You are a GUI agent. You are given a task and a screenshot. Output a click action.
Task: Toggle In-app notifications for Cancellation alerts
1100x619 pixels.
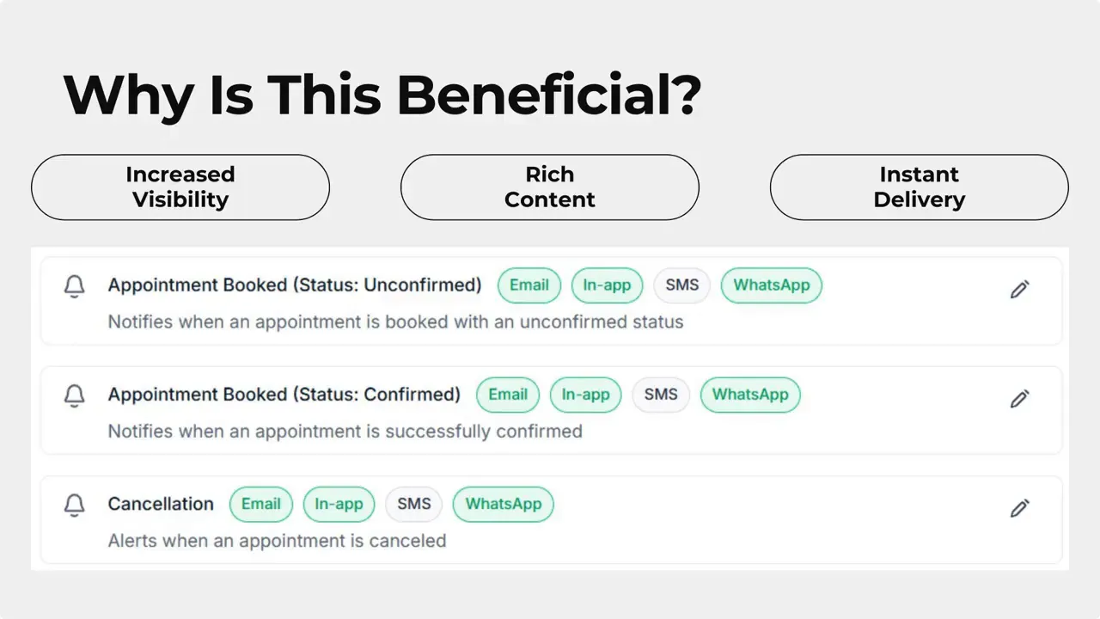tap(339, 504)
